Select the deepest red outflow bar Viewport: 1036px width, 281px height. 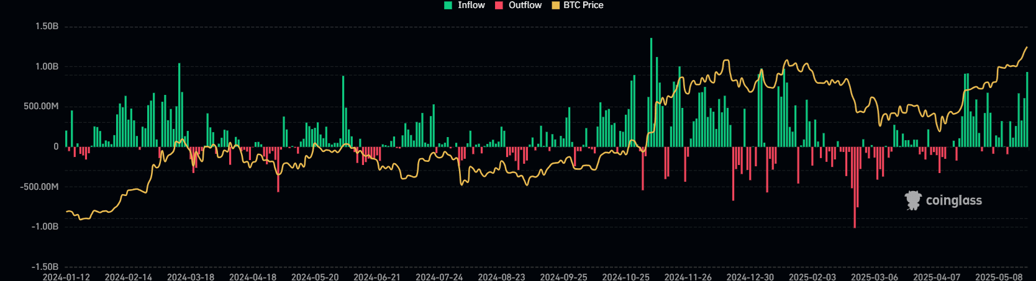[855, 186]
